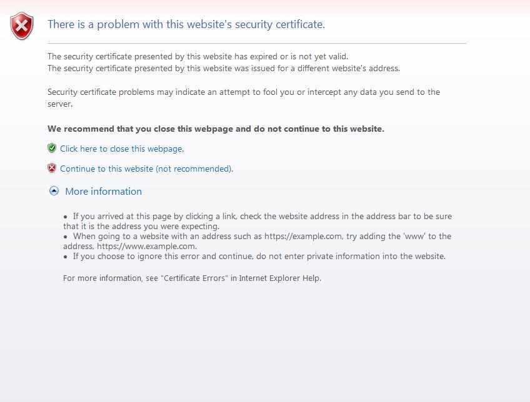The width and height of the screenshot is (530, 402).
Task: Click the first bullet point dot marker
Action: 66,217
